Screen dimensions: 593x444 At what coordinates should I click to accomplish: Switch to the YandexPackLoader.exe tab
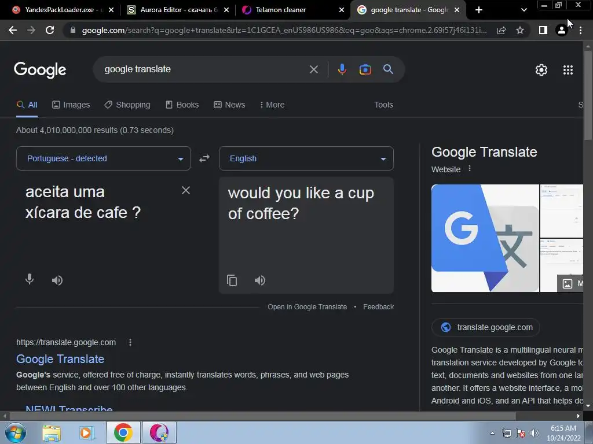[63, 10]
